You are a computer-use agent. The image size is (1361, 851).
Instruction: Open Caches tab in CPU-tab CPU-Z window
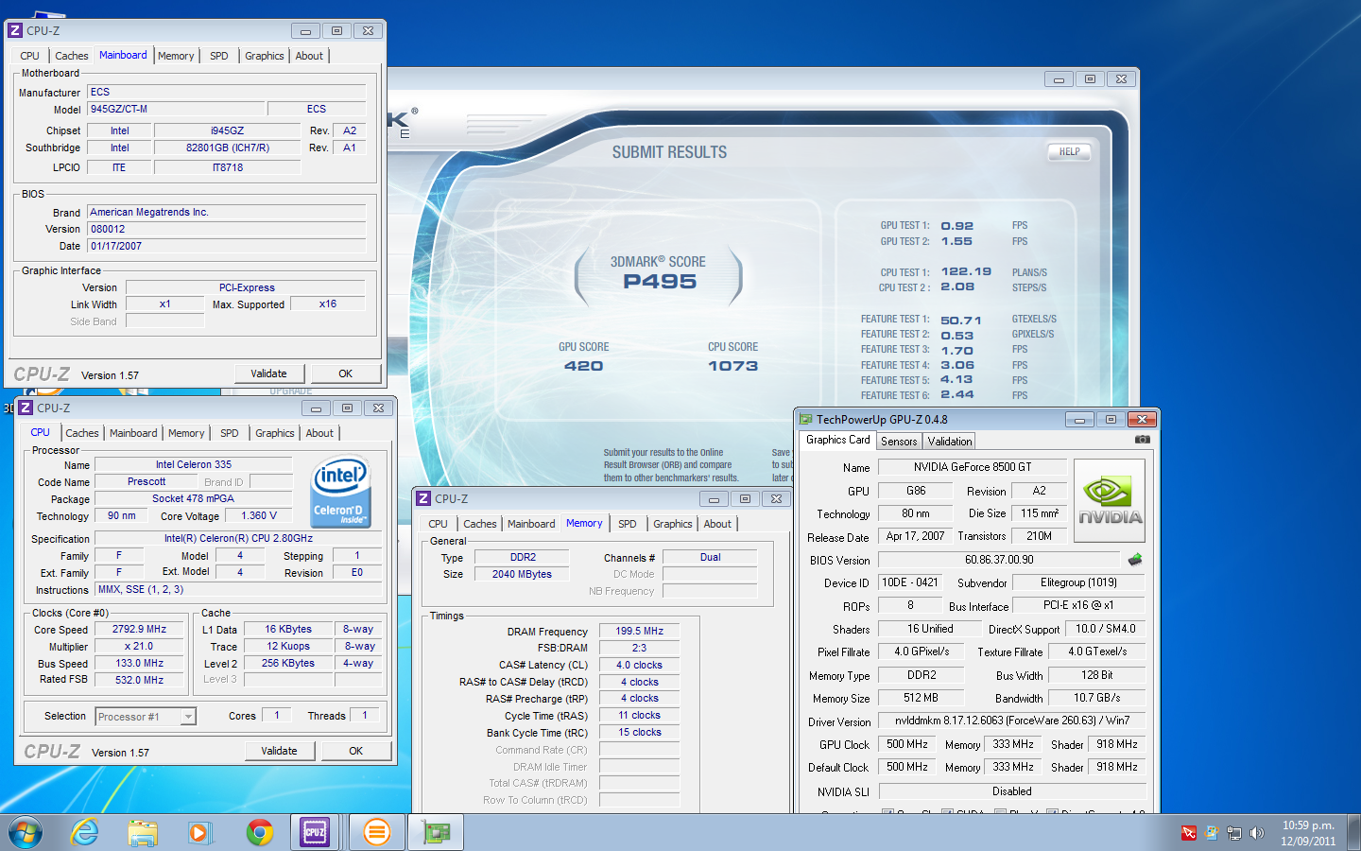[81, 433]
